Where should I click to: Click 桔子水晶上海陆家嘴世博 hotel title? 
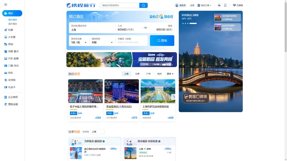84,107
